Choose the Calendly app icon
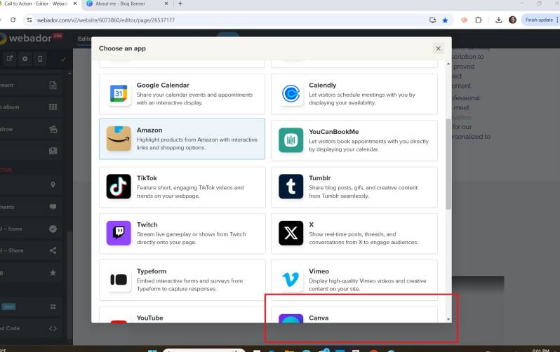The width and height of the screenshot is (560, 352). coord(291,93)
